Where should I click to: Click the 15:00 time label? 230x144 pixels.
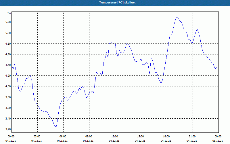(141, 137)
